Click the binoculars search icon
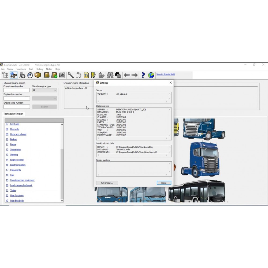Image resolution: width=268 pixels, height=268 pixels. point(110,75)
